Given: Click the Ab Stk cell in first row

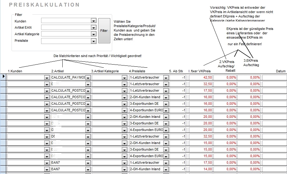Looking at the screenshot, I should pyautogui.click(x=178, y=77).
